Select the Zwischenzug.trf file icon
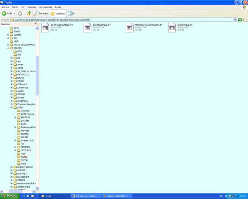 click(172, 28)
